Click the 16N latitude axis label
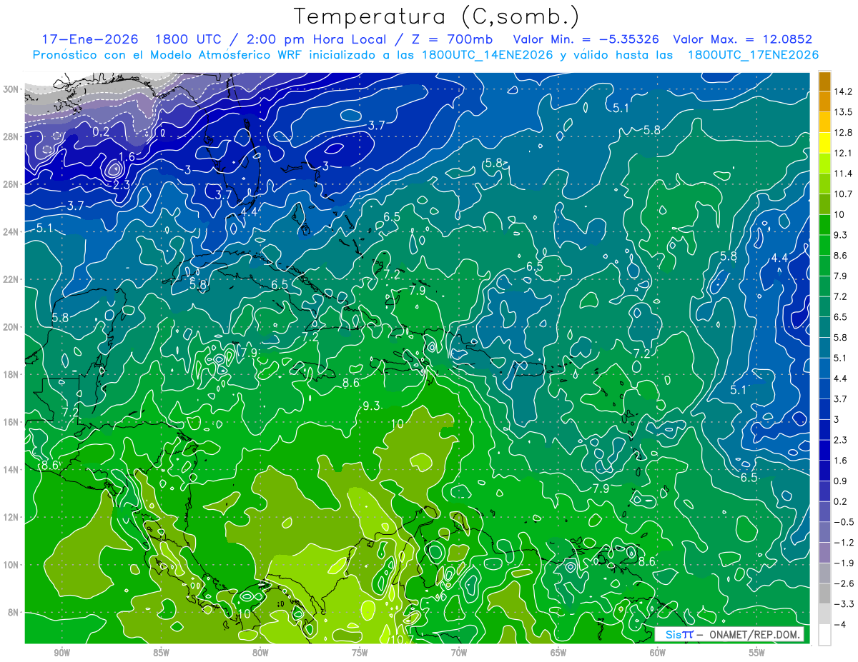The image size is (858, 662). pyautogui.click(x=11, y=422)
